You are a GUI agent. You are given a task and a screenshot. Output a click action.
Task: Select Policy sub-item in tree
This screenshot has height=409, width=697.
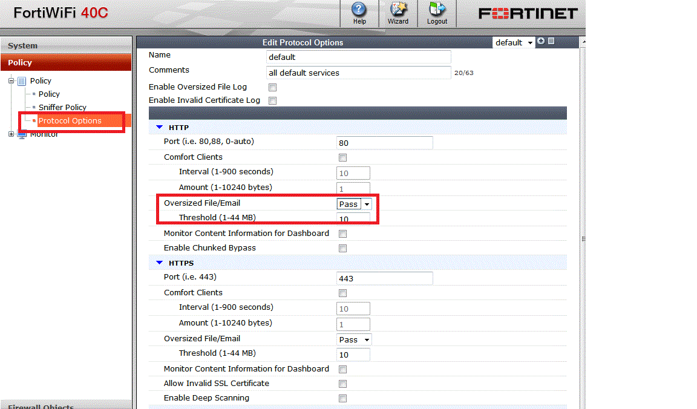tap(49, 94)
